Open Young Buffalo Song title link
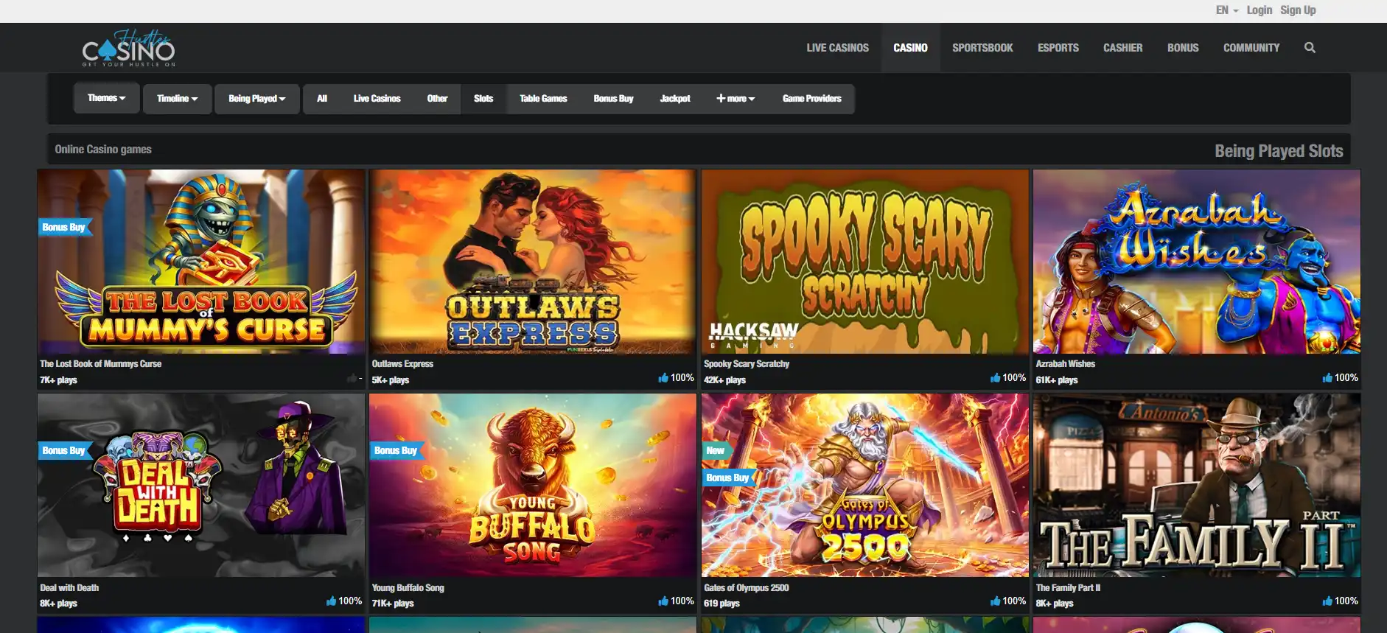Screen dimensions: 1387x633 pos(408,587)
